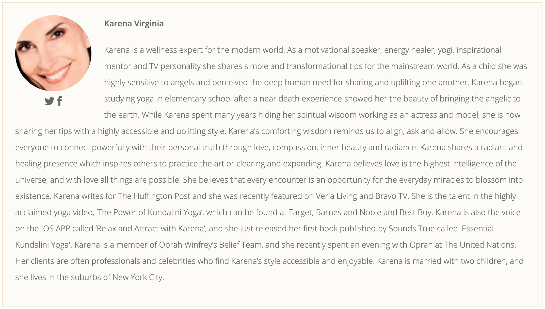
Task: Click the 'IOS APP' phrase
Action: coord(55,229)
